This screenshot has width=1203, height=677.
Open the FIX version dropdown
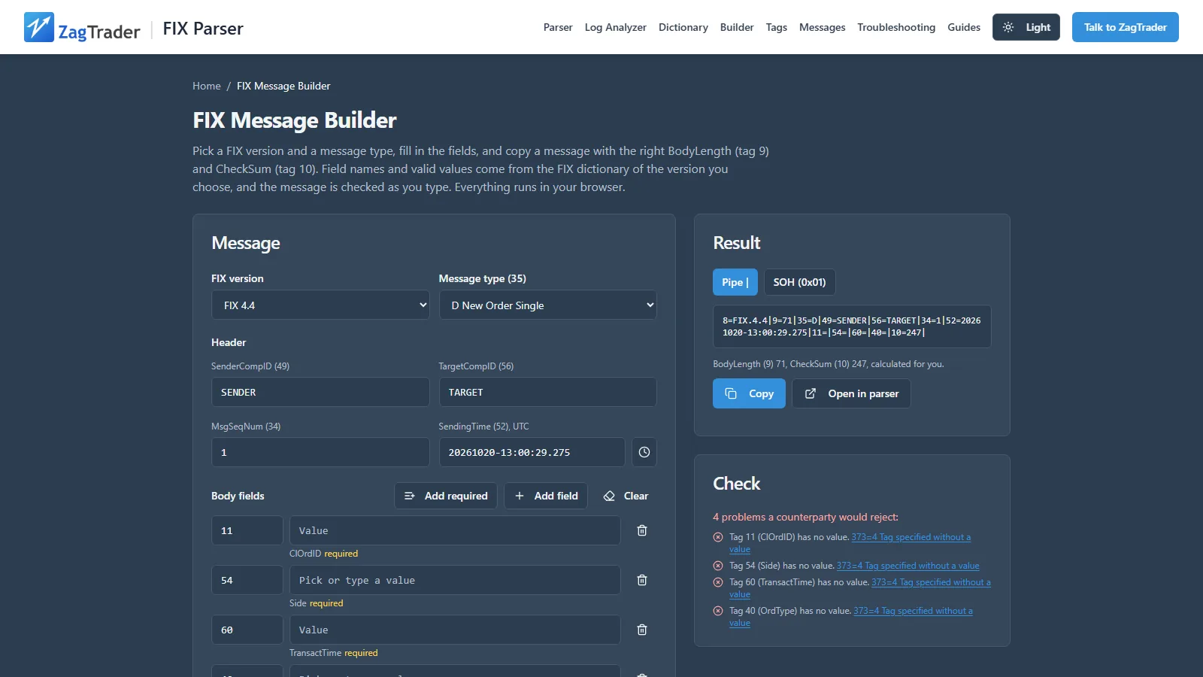point(320,305)
